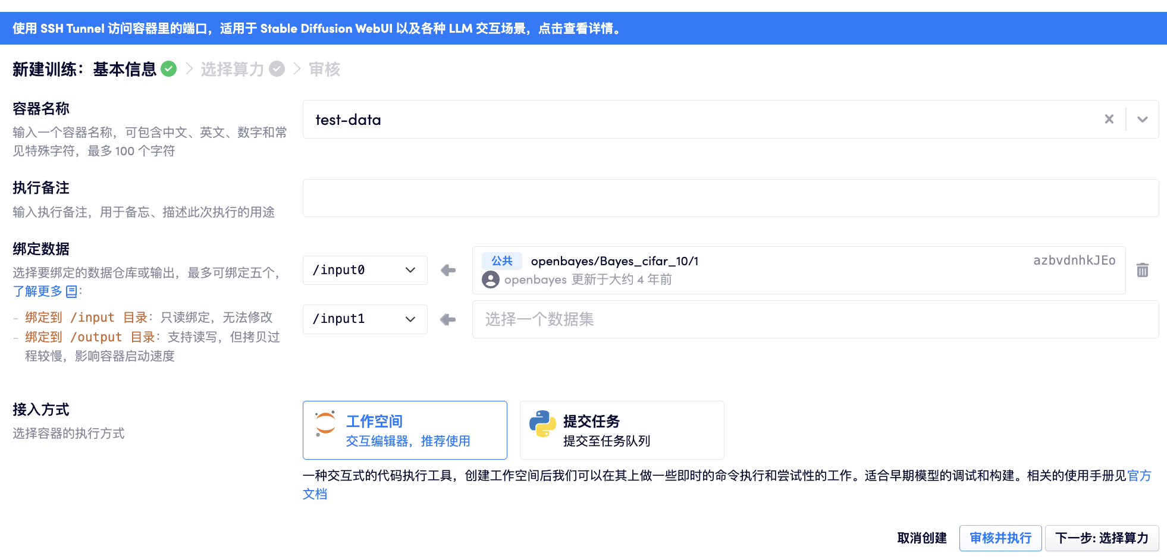1167x559 pixels.
Task: Click the gray compute step checkmark
Action: click(277, 69)
